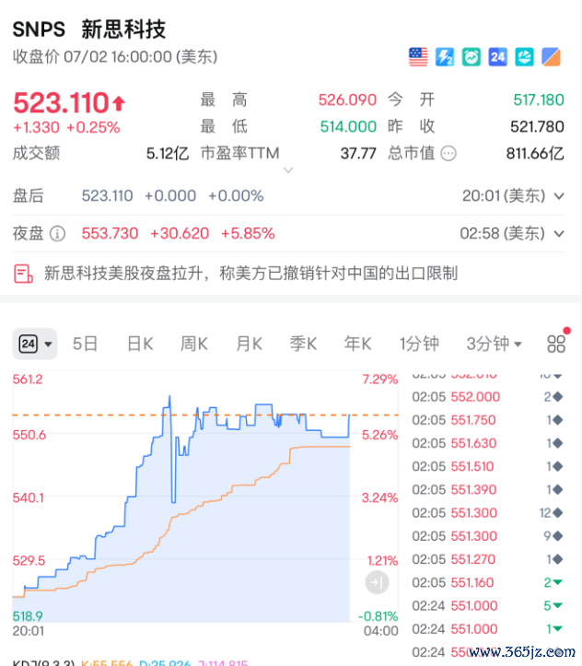Switch to the 5日 chart tab
This screenshot has width=582, height=666.
click(85, 344)
